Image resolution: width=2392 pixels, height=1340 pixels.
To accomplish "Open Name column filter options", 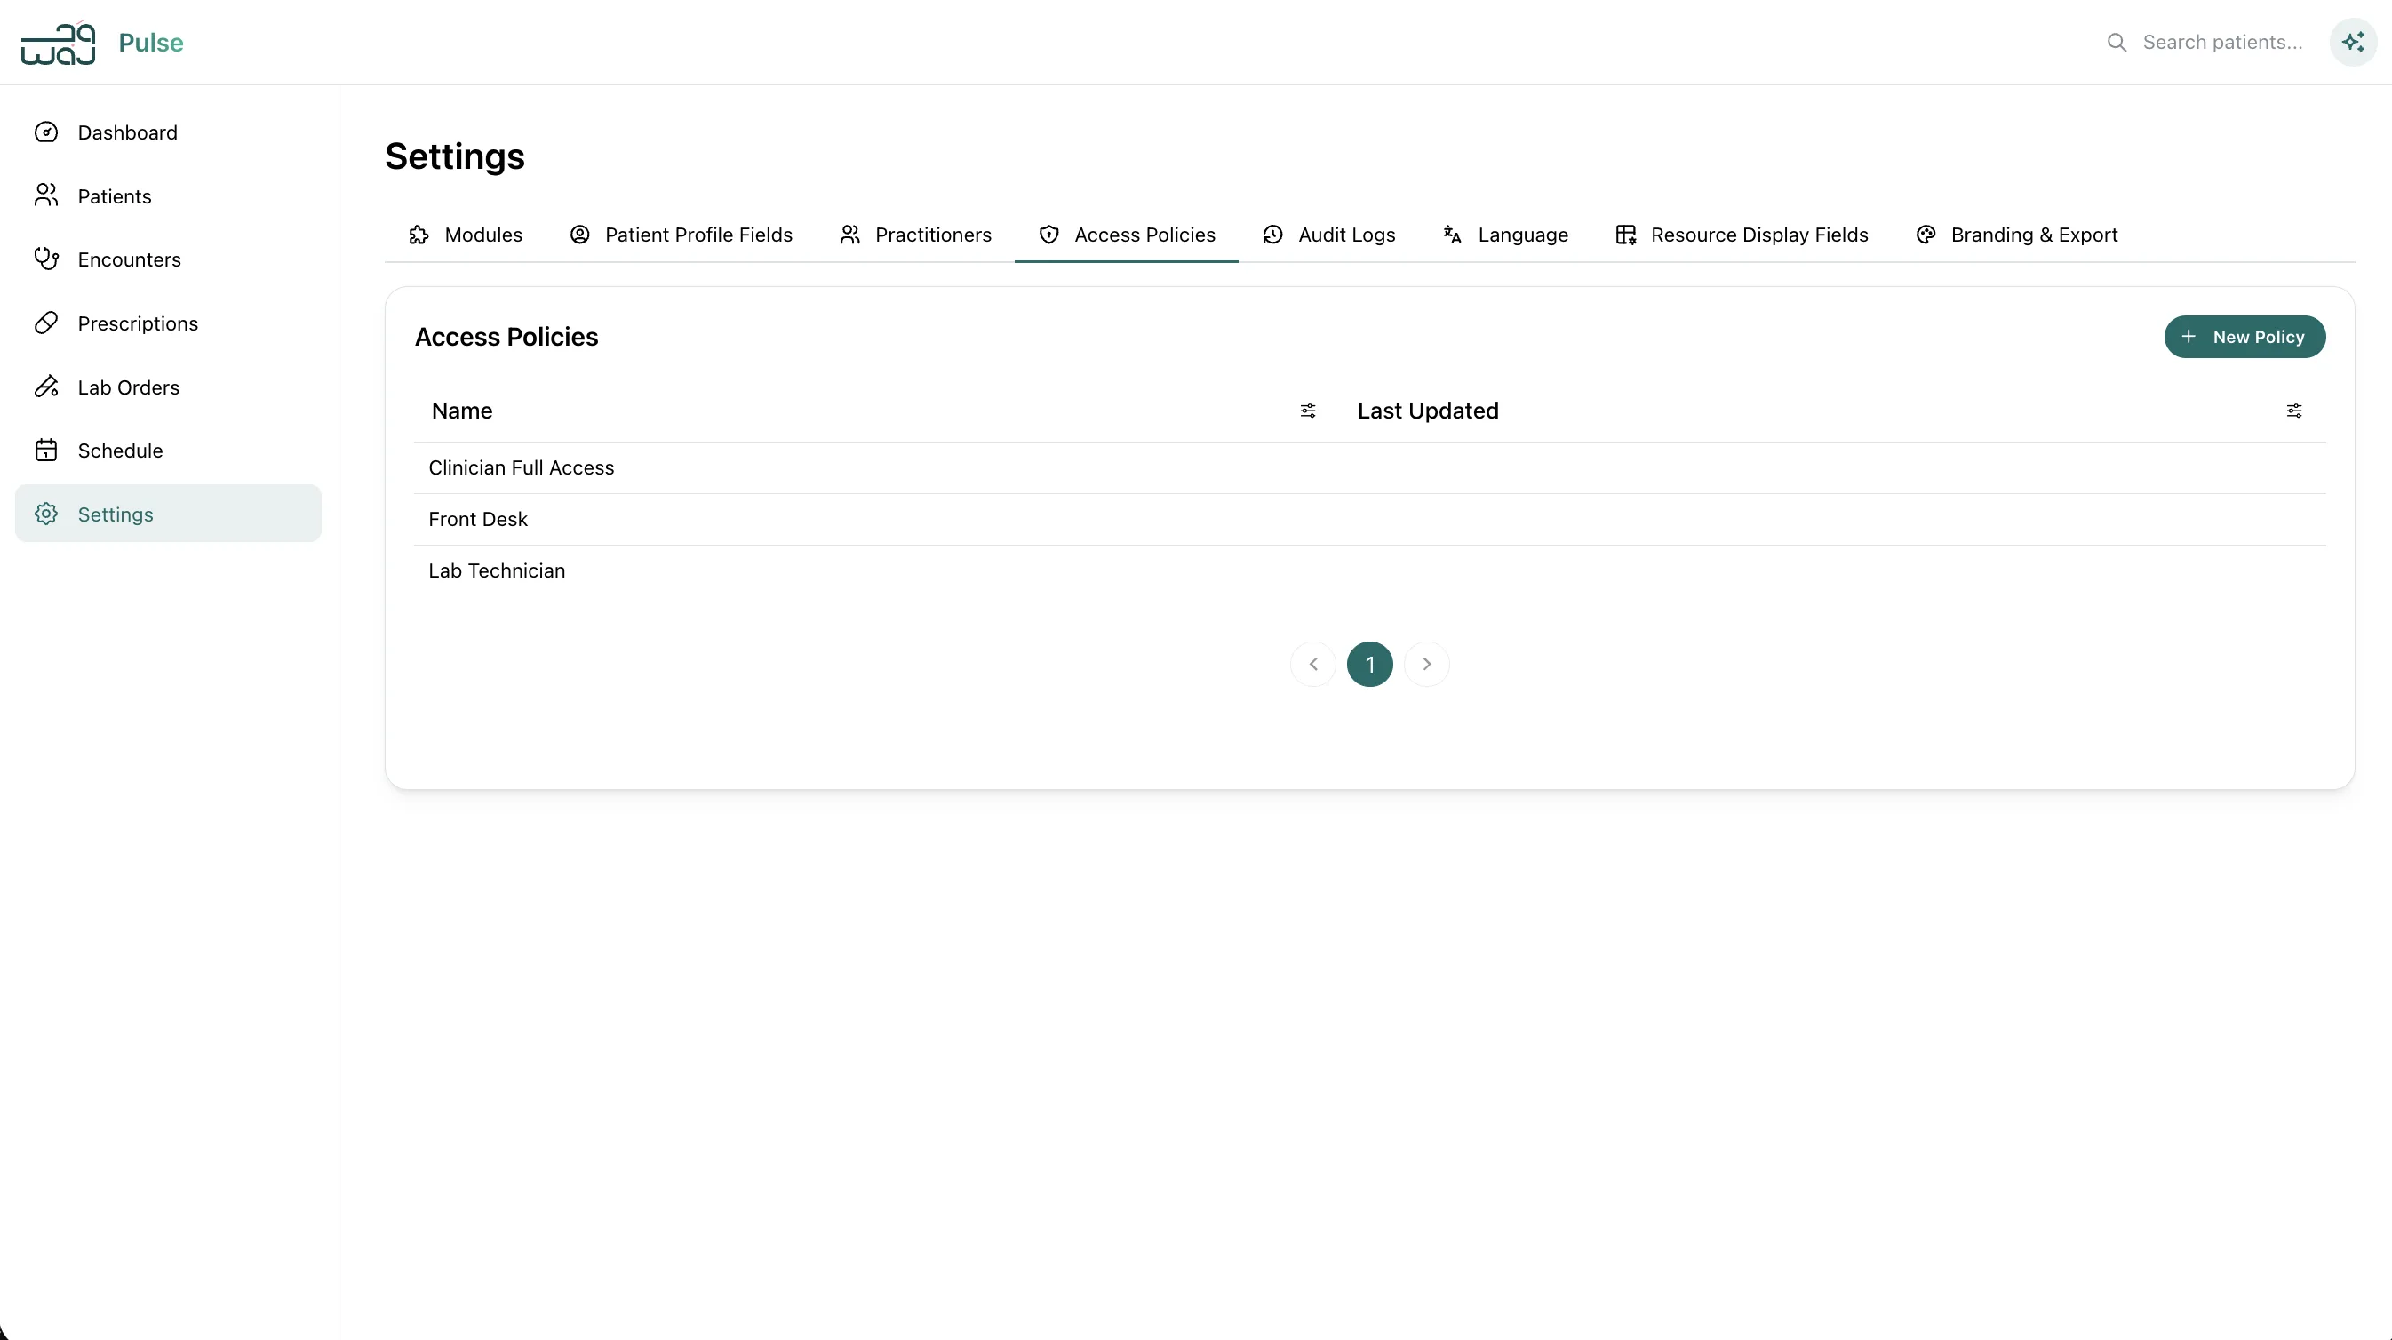I will (1307, 411).
